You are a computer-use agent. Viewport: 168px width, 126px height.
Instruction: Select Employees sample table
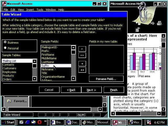pyautogui.click(x=17, y=72)
